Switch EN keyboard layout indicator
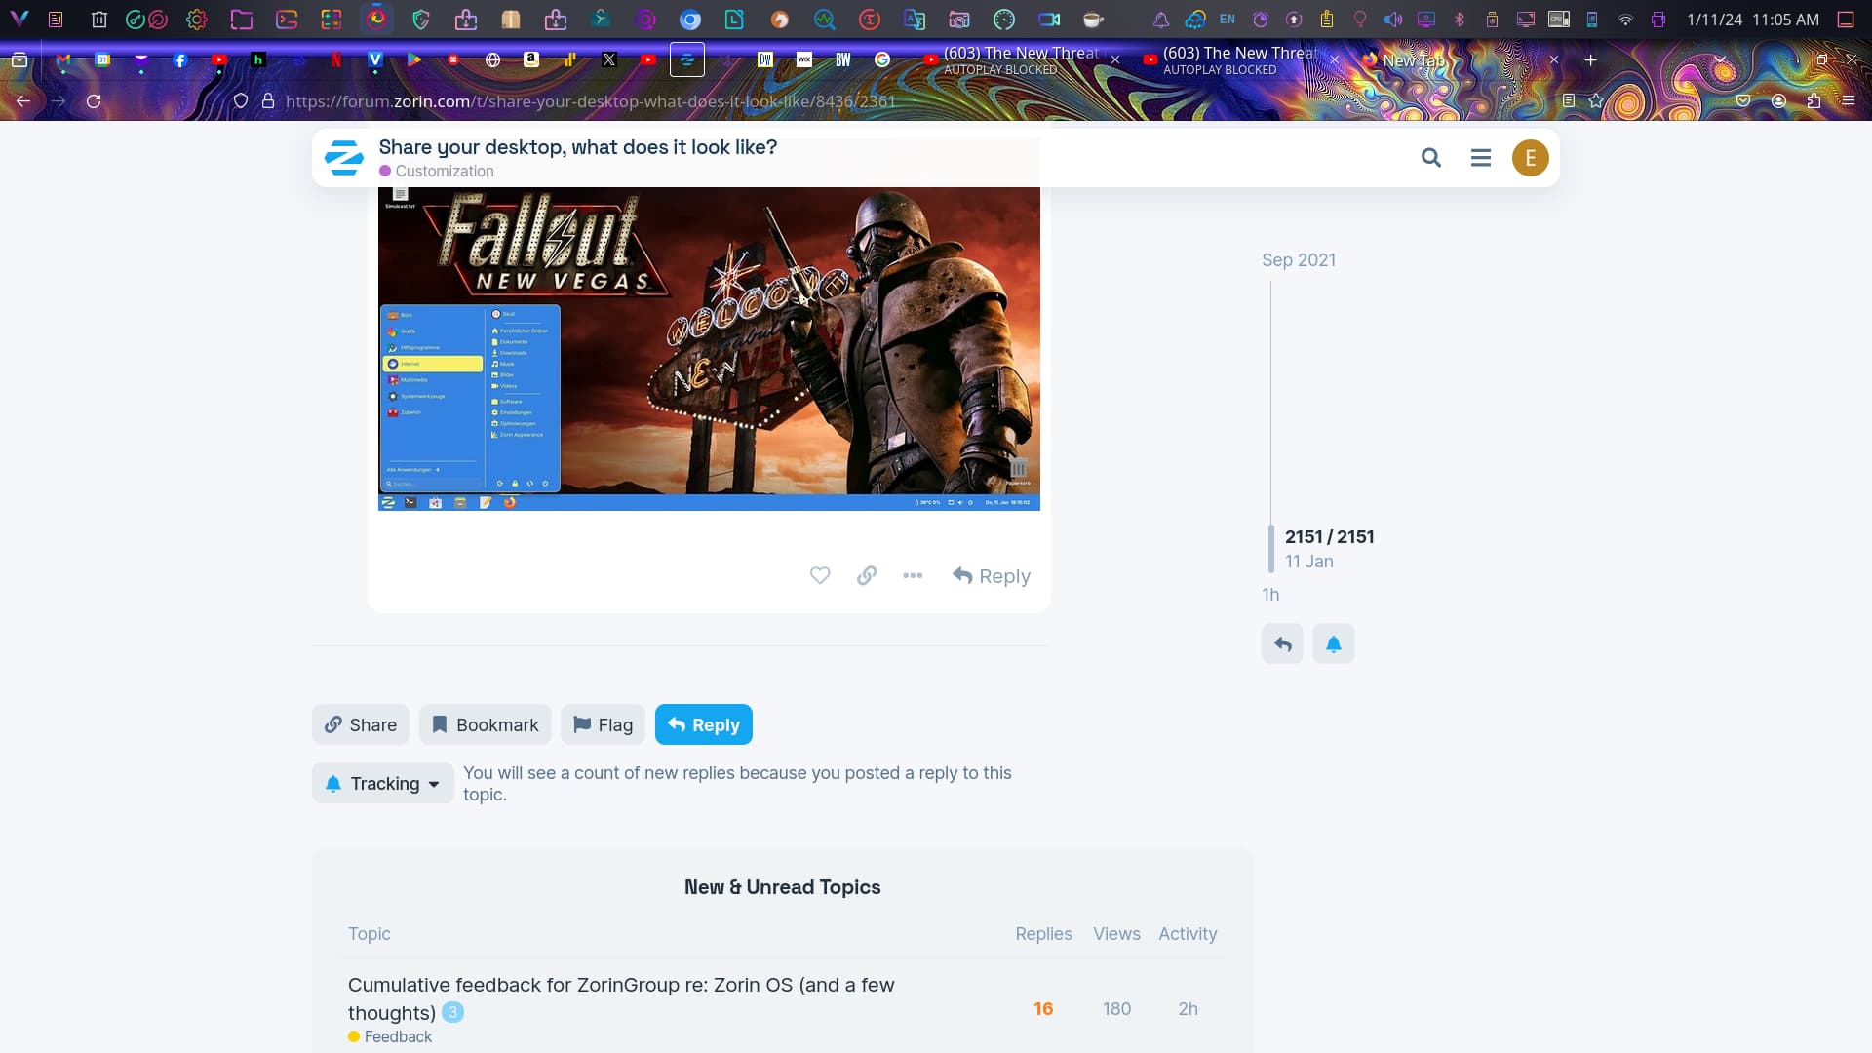 pos(1227,19)
